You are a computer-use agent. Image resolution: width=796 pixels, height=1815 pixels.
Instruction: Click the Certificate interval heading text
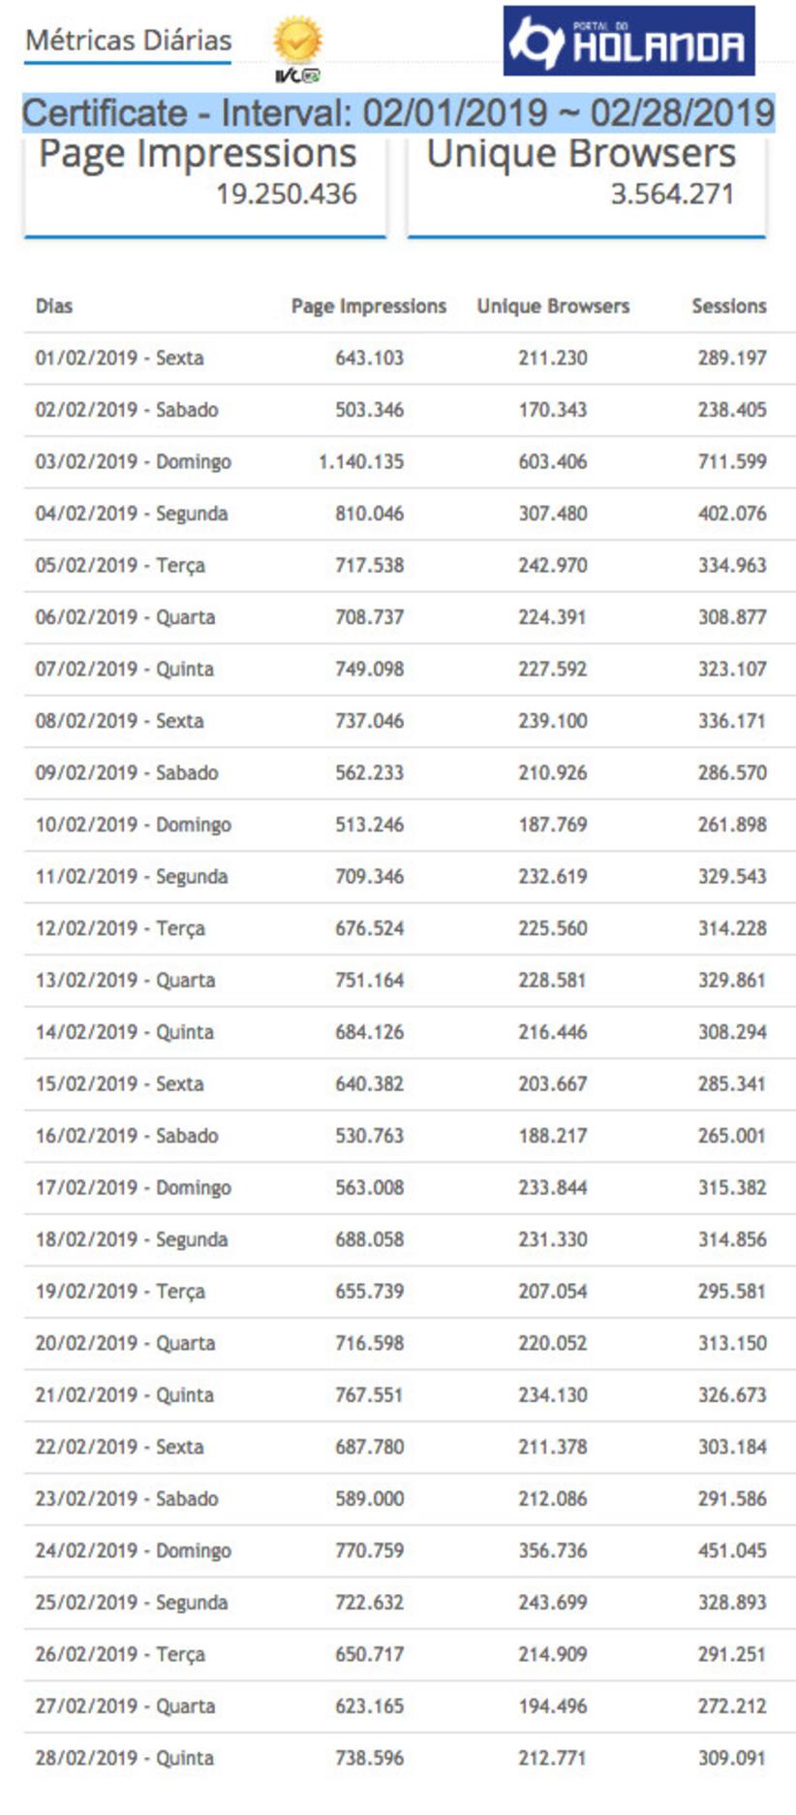click(398, 113)
